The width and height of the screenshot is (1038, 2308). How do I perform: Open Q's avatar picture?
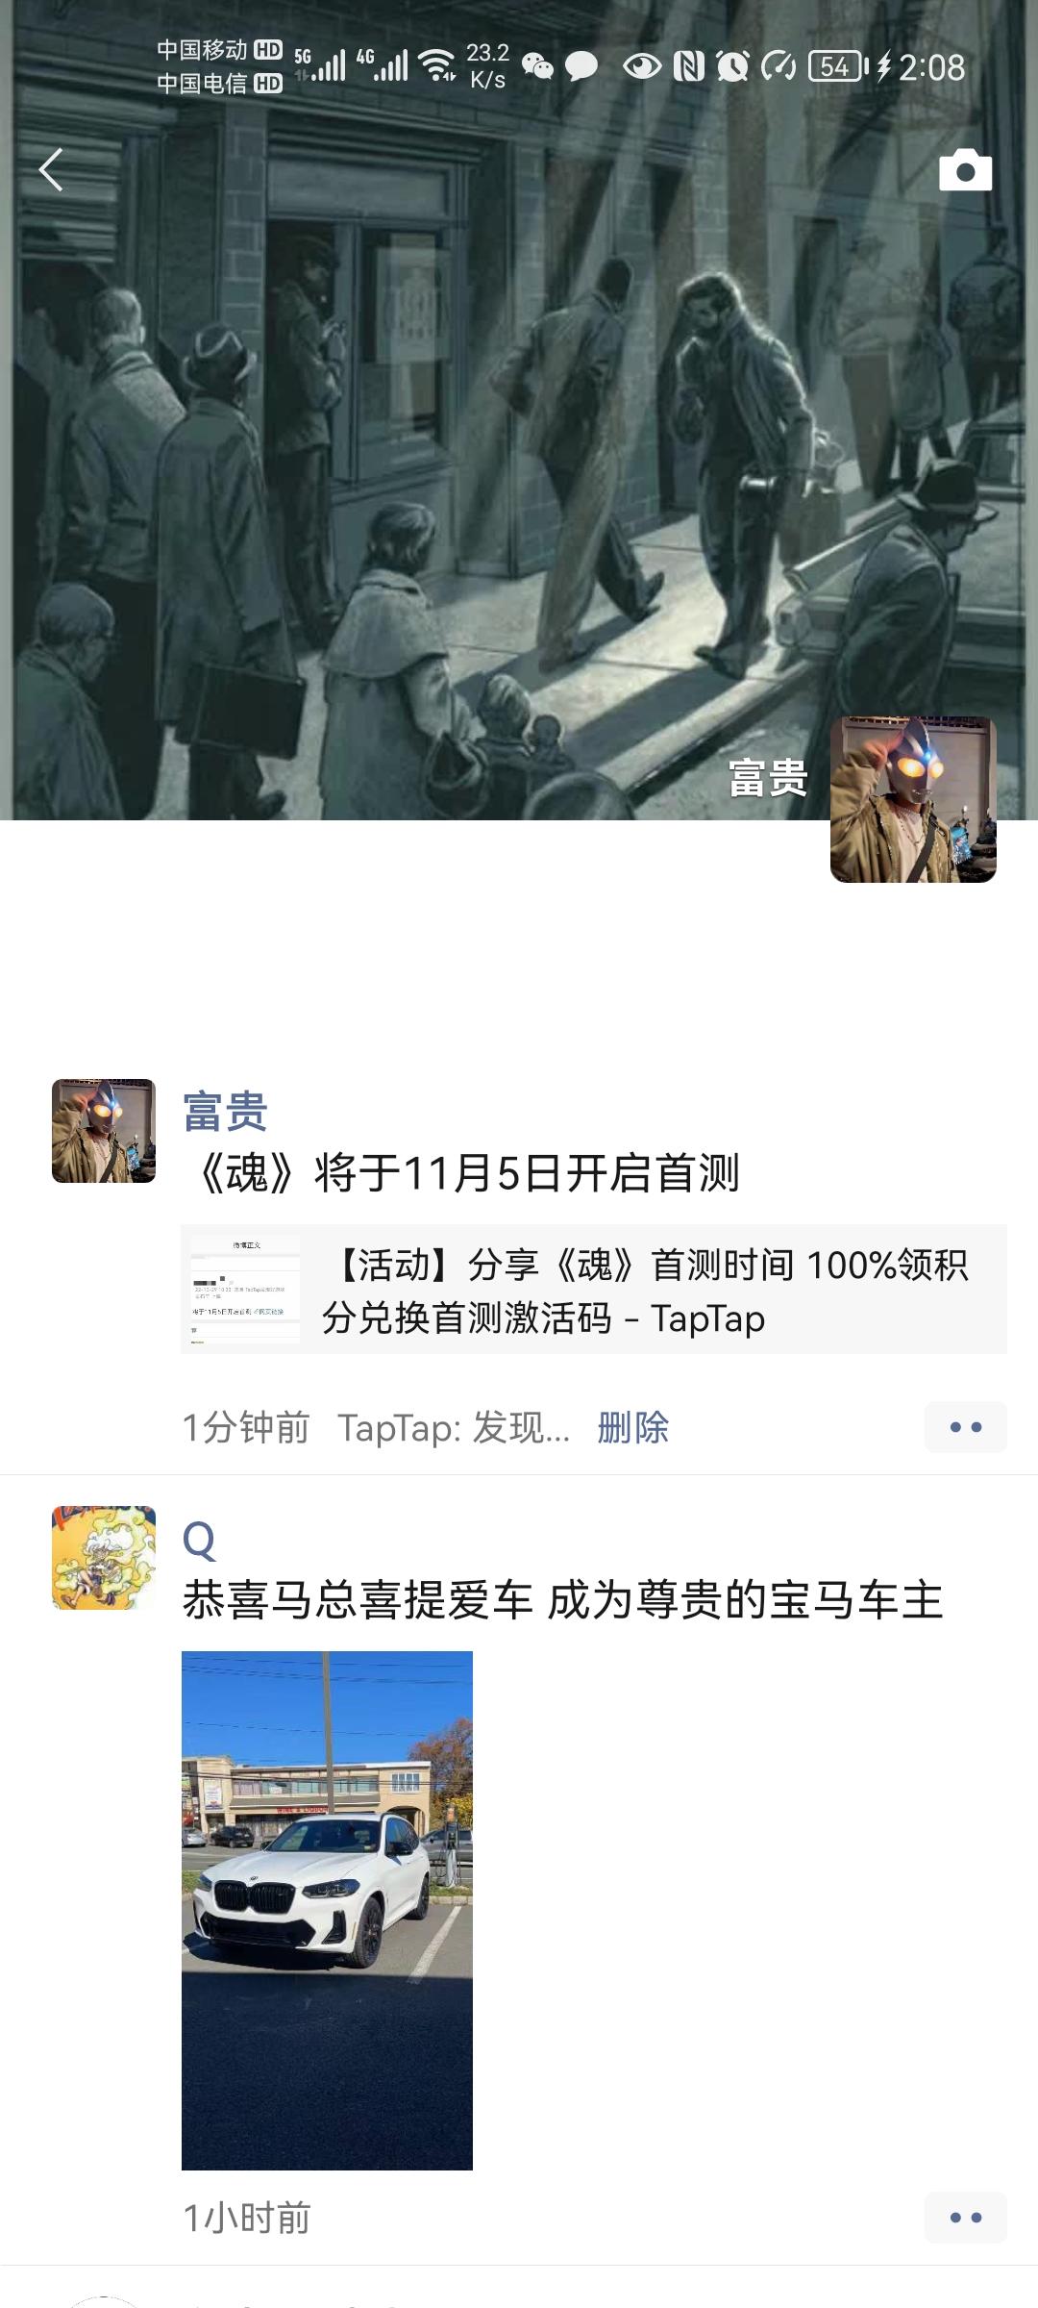[104, 1558]
